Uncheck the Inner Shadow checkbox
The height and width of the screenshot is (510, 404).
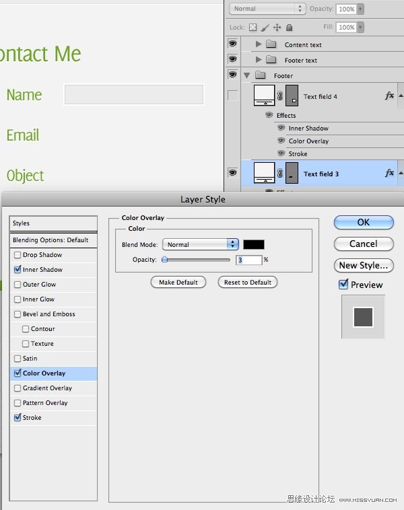point(18,270)
